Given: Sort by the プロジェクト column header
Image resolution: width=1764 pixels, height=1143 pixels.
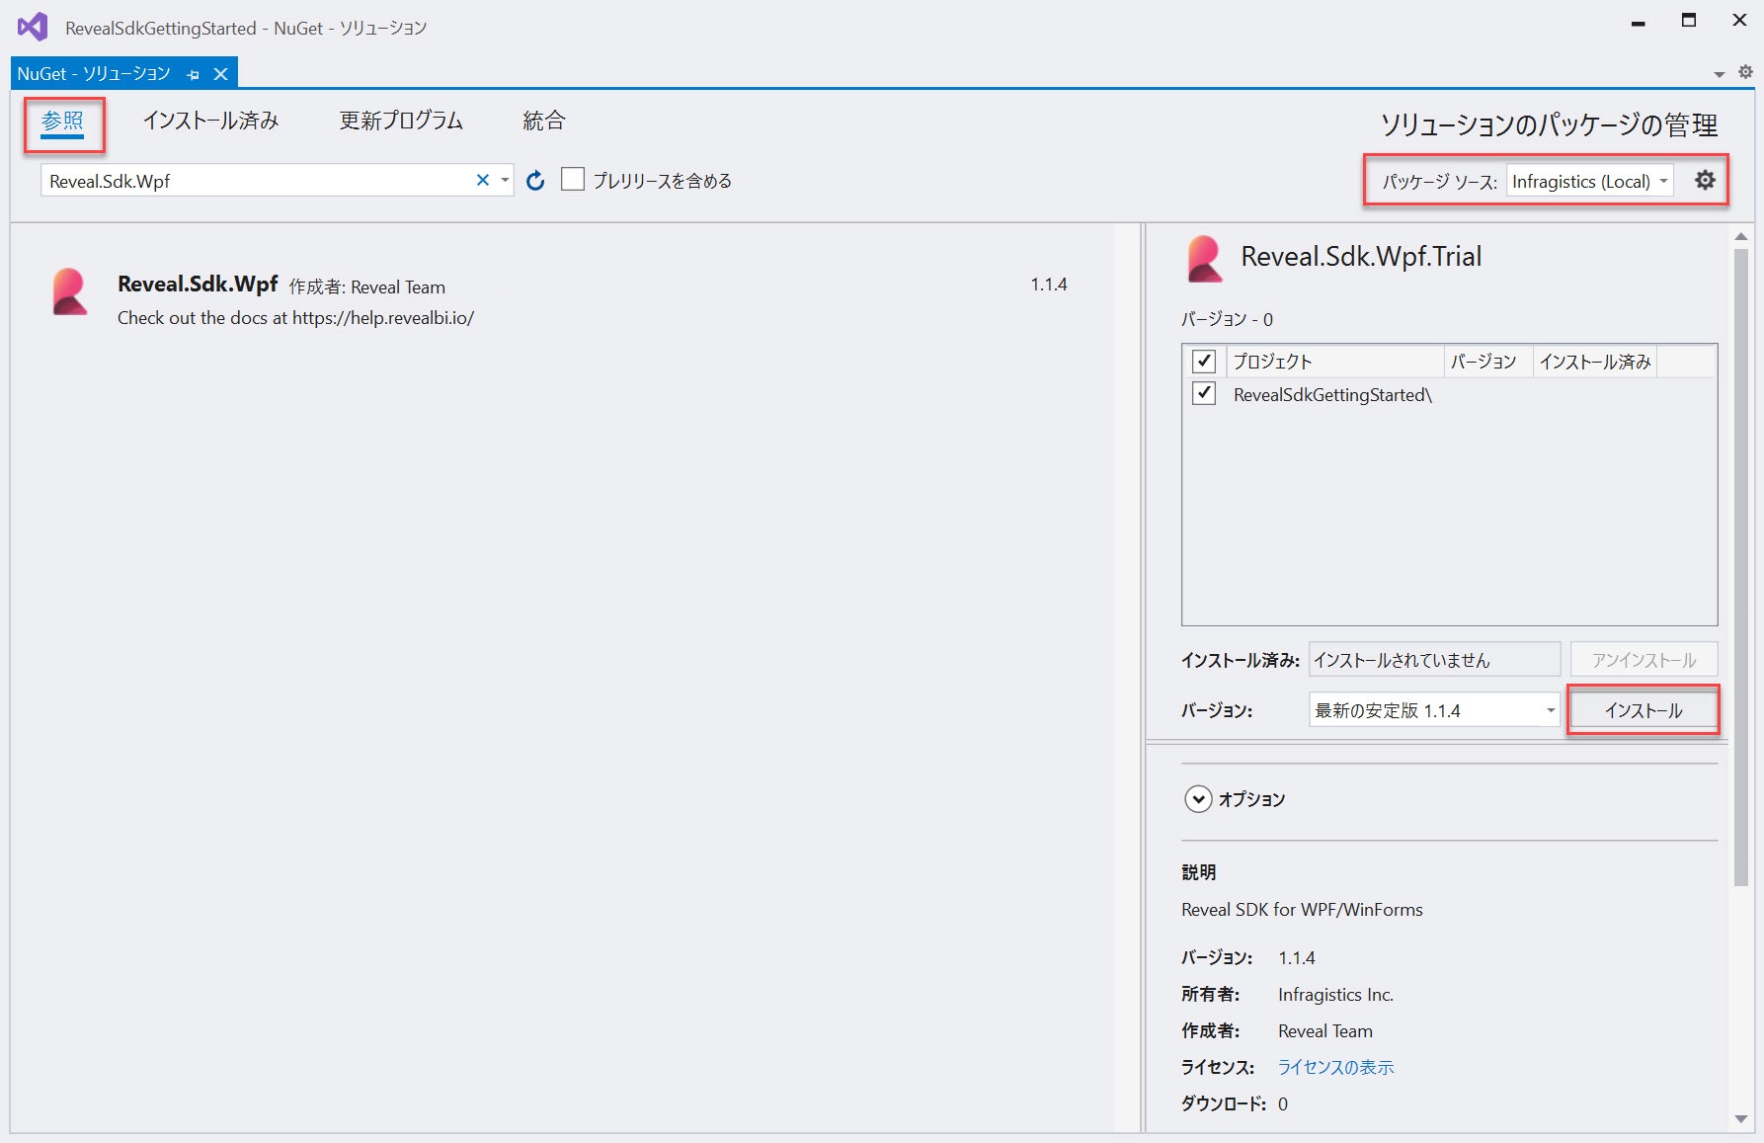Looking at the screenshot, I should [x=1334, y=361].
